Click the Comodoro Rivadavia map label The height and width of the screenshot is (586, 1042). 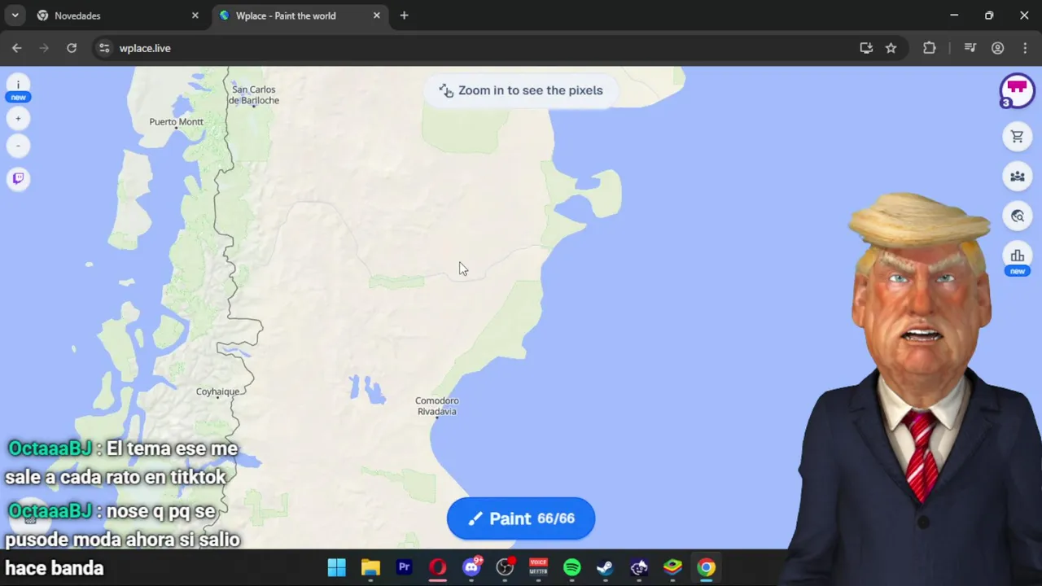point(437,406)
